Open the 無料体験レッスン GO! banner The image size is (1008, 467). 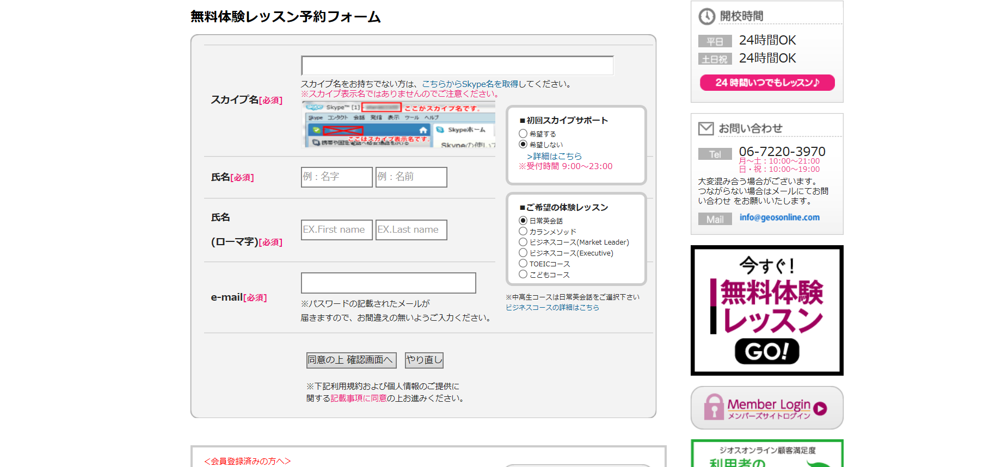(x=766, y=310)
